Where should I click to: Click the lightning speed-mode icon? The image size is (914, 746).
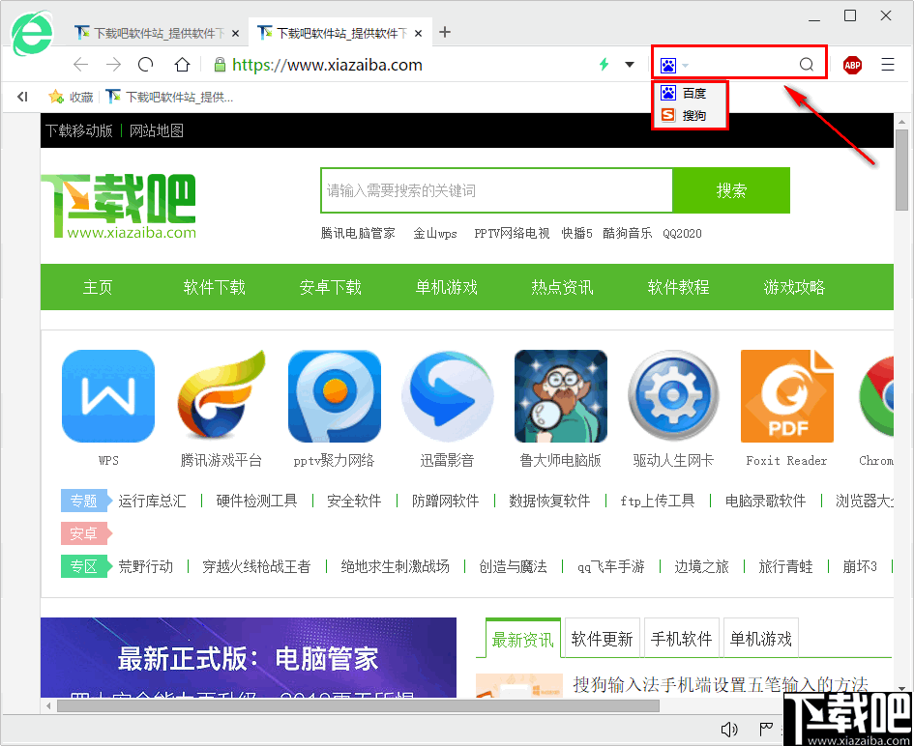coord(603,65)
